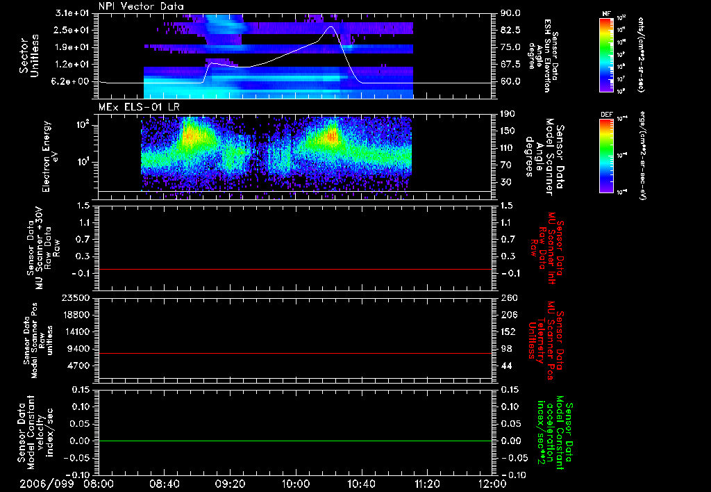Click the Model Scanner Angle degrees label
The height and width of the screenshot is (492, 711).
click(x=544, y=156)
